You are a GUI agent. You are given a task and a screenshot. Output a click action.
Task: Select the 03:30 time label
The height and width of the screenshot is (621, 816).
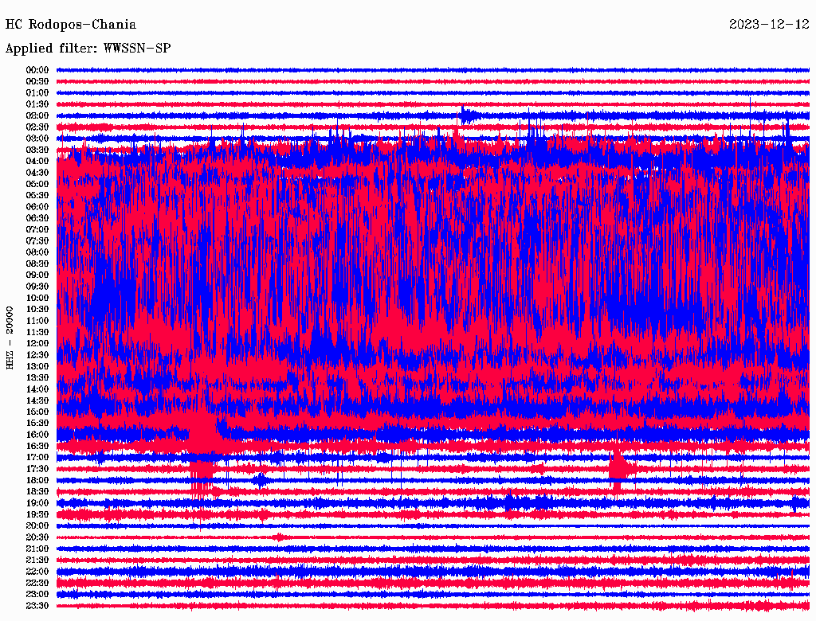point(37,150)
